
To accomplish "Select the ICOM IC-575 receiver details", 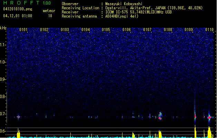I will (x=139, y=12).
